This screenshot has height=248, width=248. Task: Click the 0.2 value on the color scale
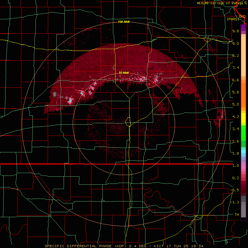point(236,178)
